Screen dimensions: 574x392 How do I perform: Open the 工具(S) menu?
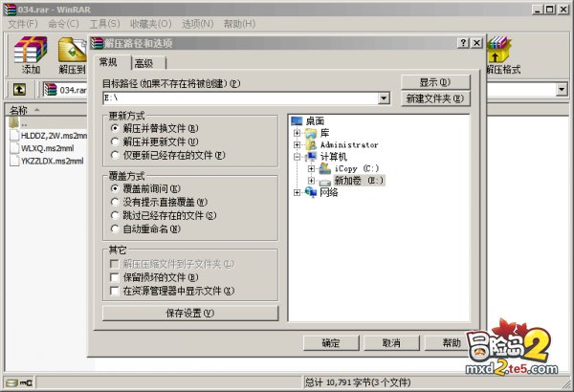pos(104,24)
